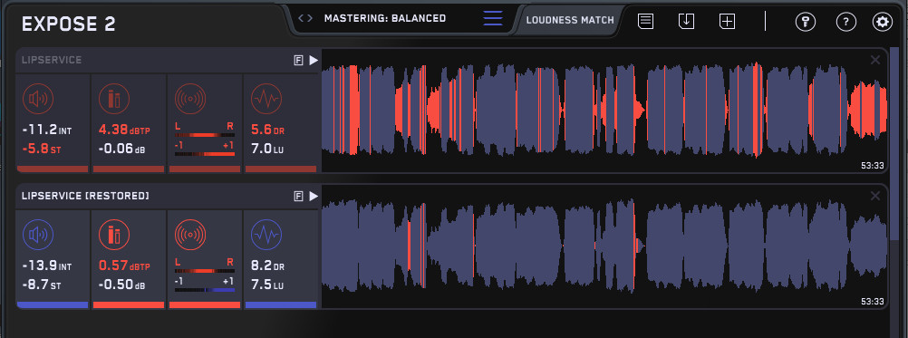Cycle presets using the arrow brackets

(x=305, y=18)
